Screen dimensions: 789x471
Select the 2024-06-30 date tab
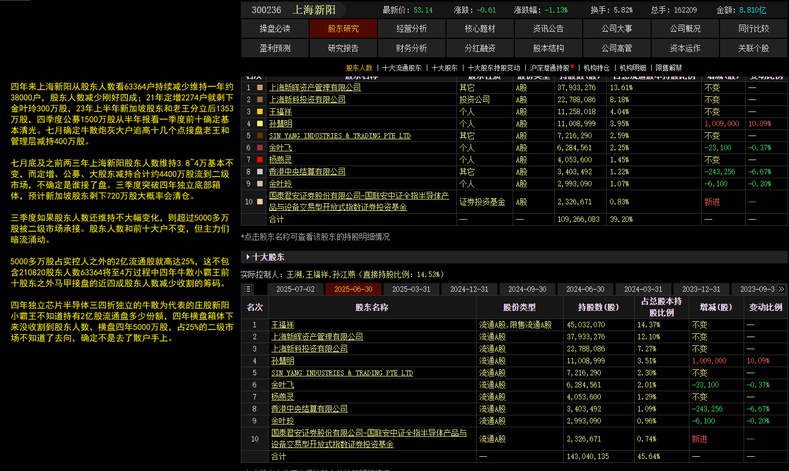585,289
